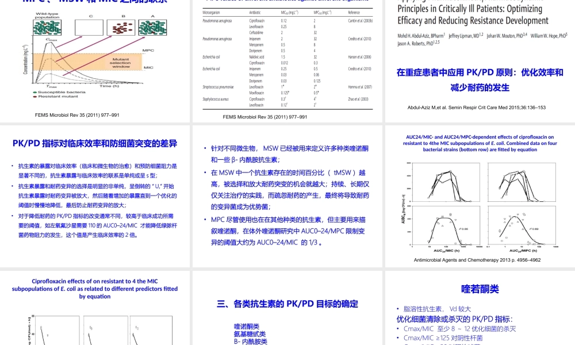Click the 'Hansen et al (2006)' reference
The height and width of the screenshot is (345, 575).
click(360, 57)
